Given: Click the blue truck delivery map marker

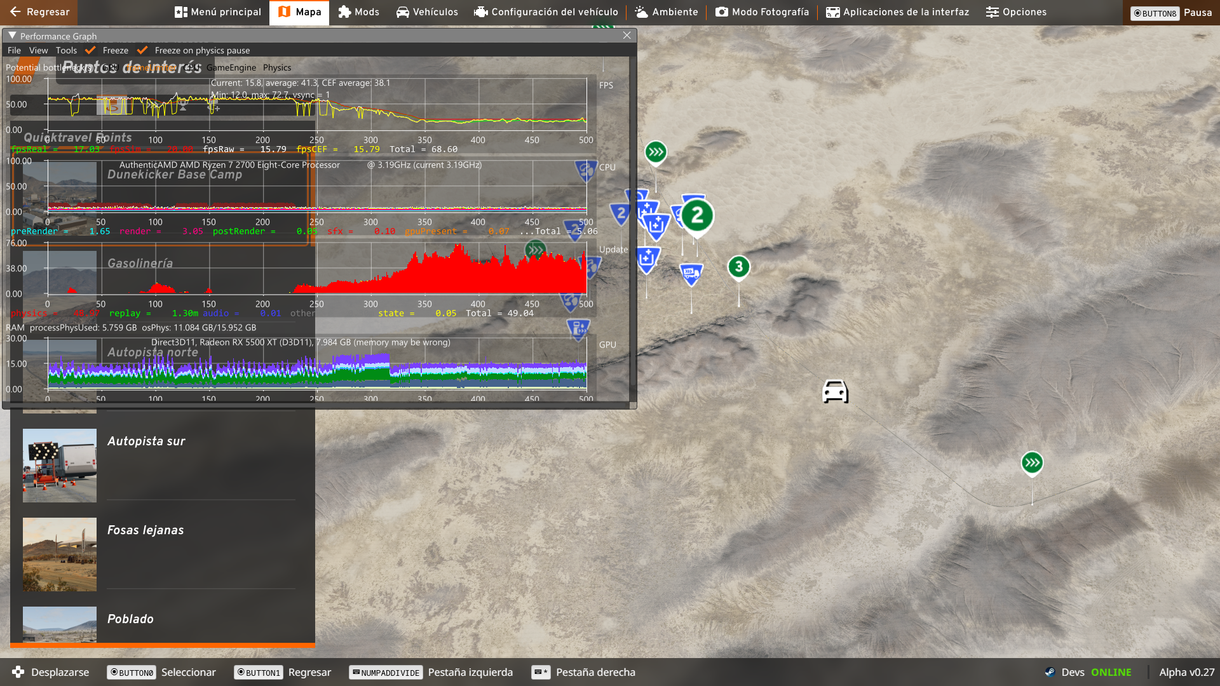Looking at the screenshot, I should [x=691, y=274].
